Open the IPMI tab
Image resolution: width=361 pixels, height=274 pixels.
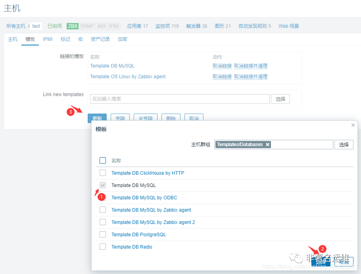click(x=48, y=39)
